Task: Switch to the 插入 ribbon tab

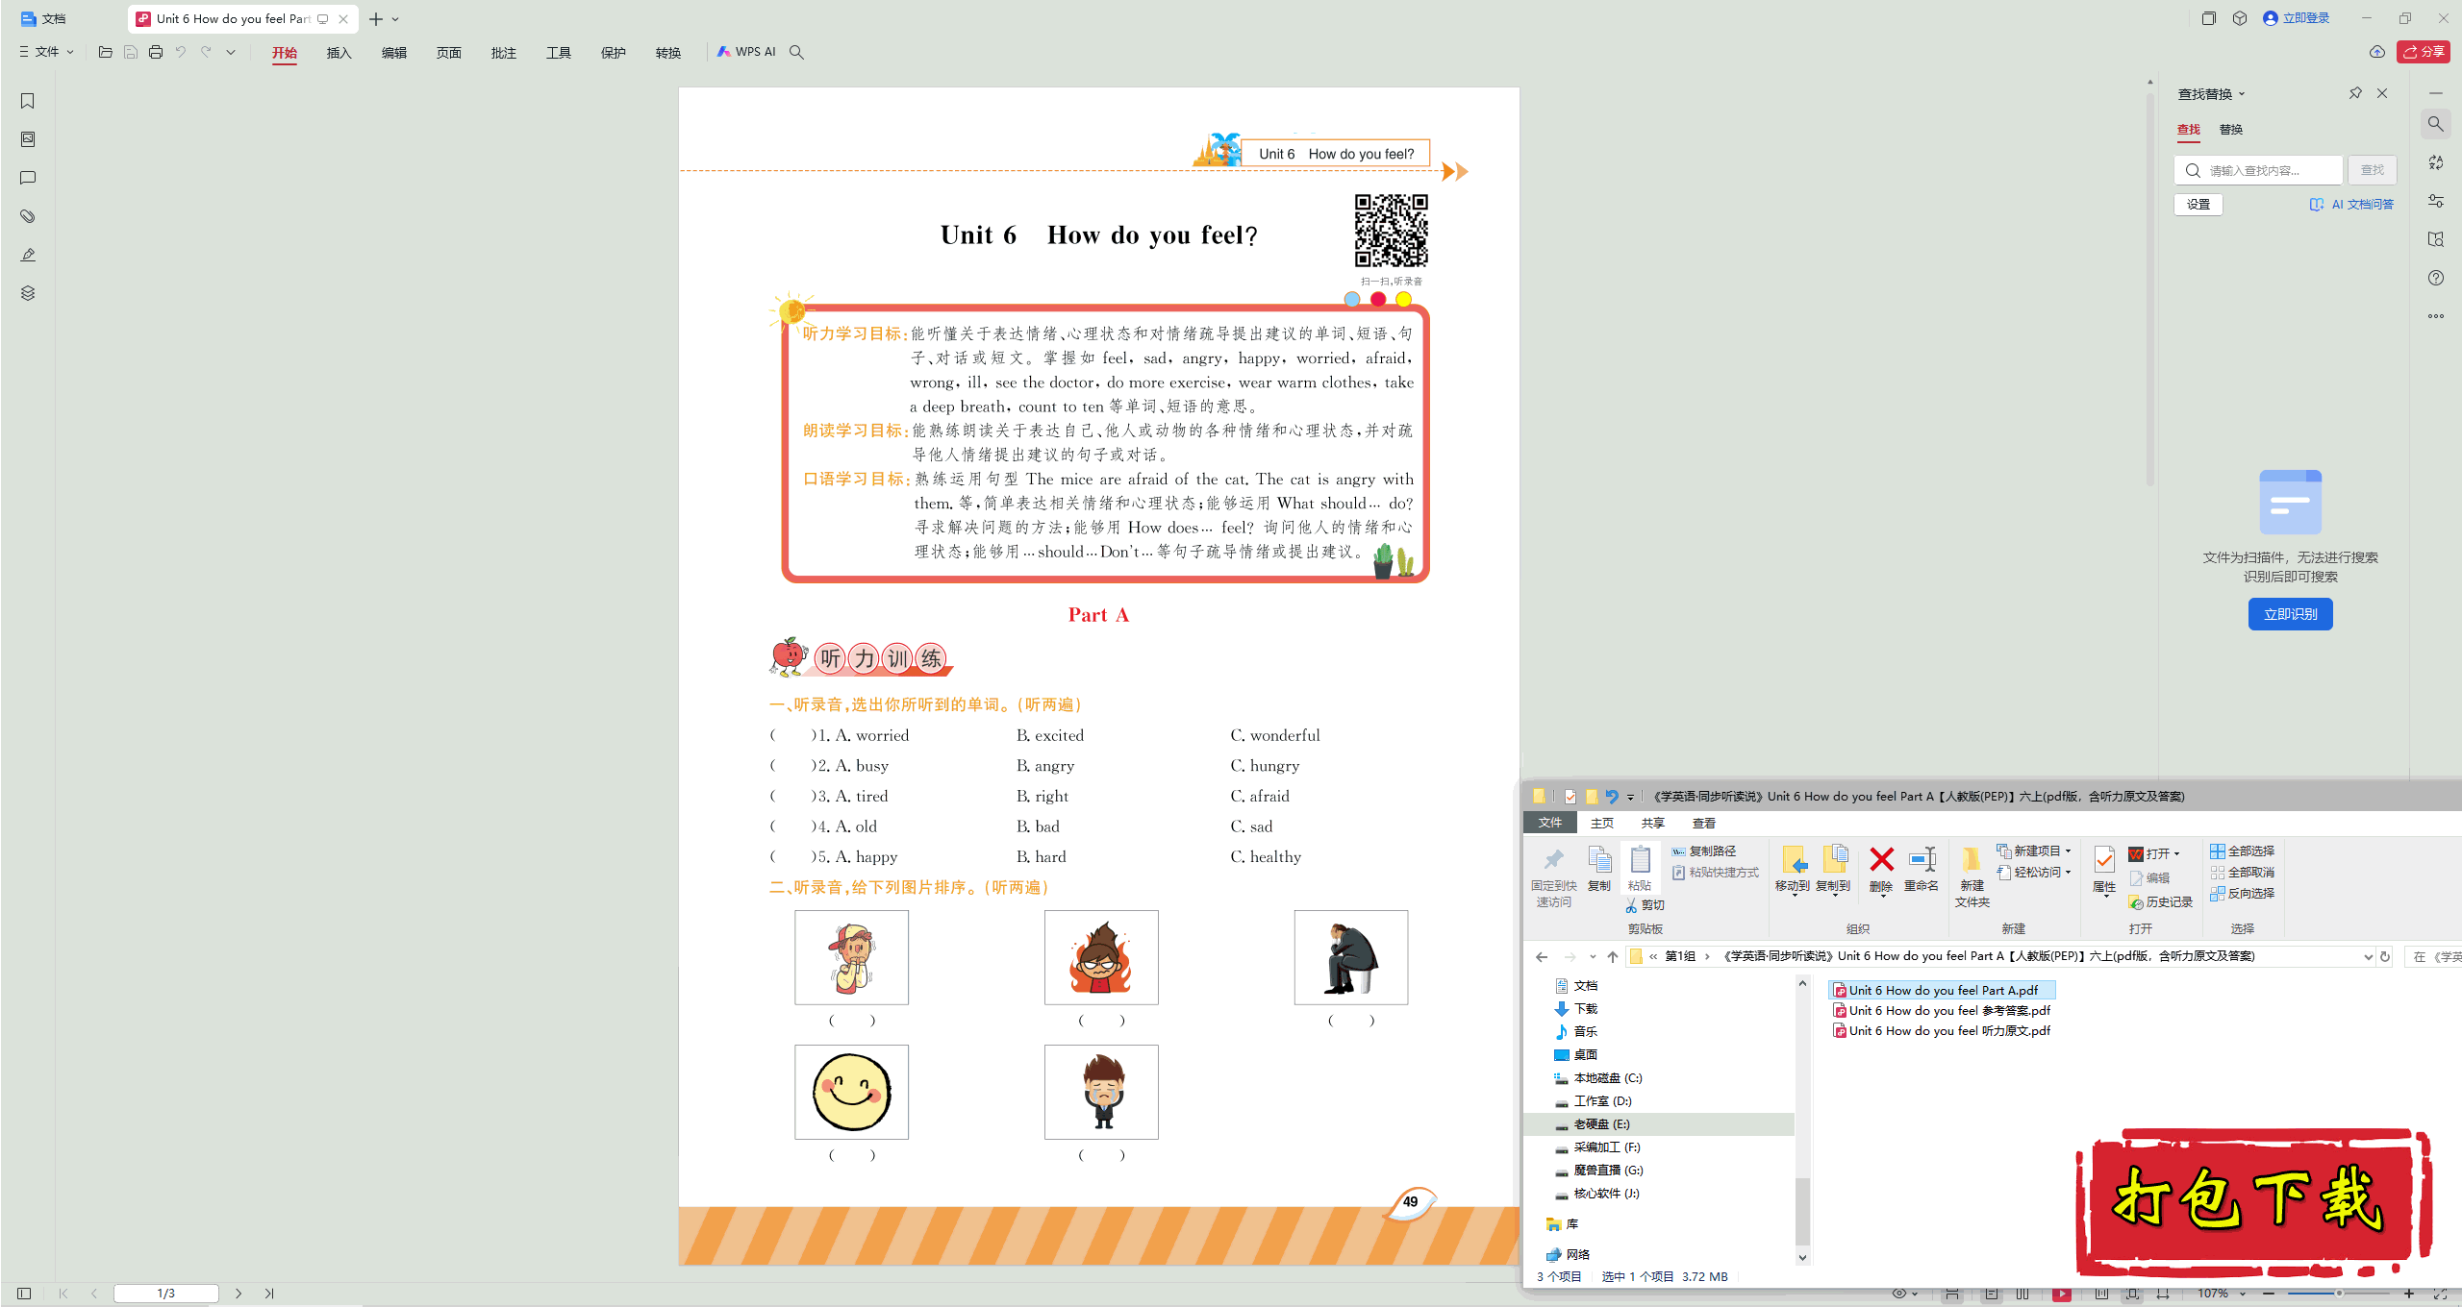Action: (x=339, y=53)
